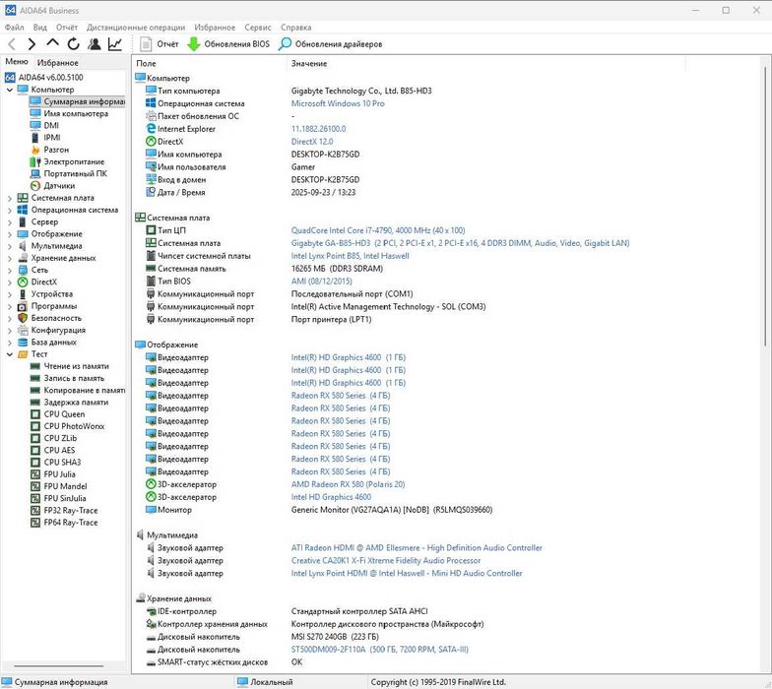772x689 pixels.
Task: Expand the Системная плата tree node
Action: [10, 198]
